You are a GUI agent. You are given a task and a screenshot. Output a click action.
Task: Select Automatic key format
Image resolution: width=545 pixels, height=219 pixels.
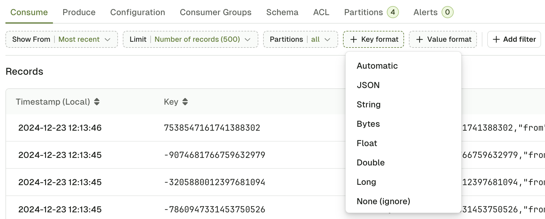coord(403,66)
